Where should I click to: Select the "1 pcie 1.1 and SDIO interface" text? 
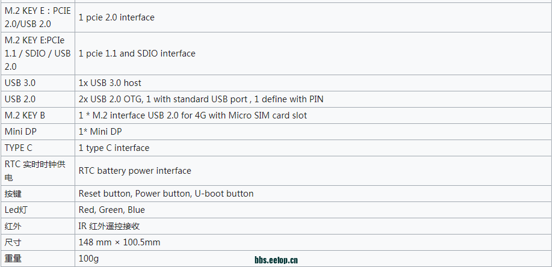click(x=137, y=54)
